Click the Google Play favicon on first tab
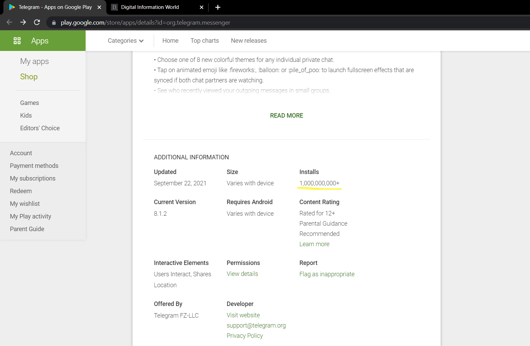The height and width of the screenshot is (346, 530). click(12, 7)
